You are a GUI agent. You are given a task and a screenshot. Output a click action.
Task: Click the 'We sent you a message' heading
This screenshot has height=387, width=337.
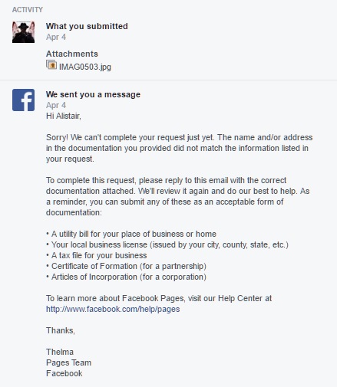pos(93,94)
